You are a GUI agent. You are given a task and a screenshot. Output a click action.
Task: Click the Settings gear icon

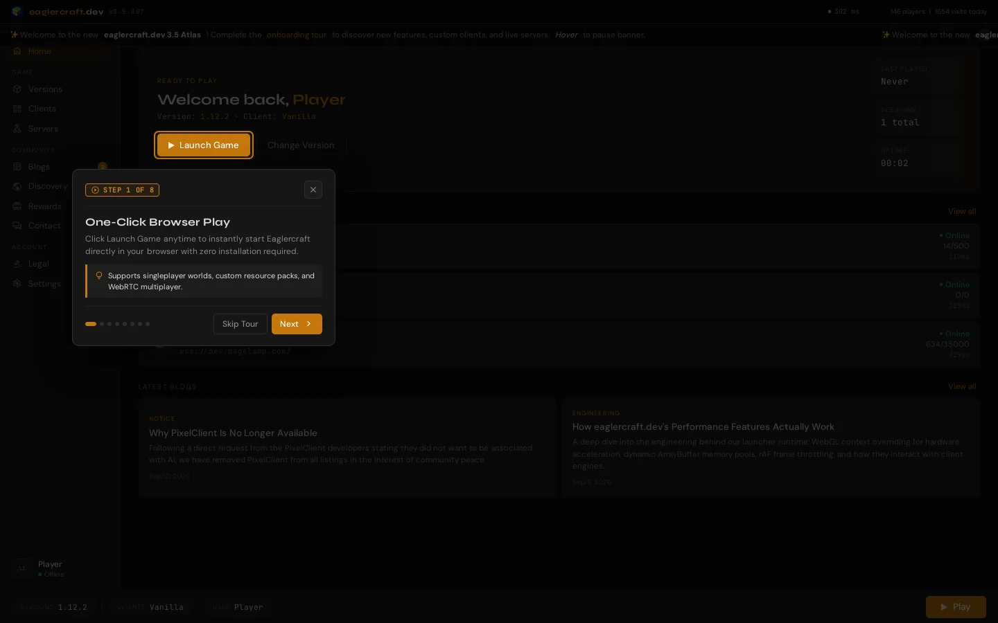coord(17,284)
